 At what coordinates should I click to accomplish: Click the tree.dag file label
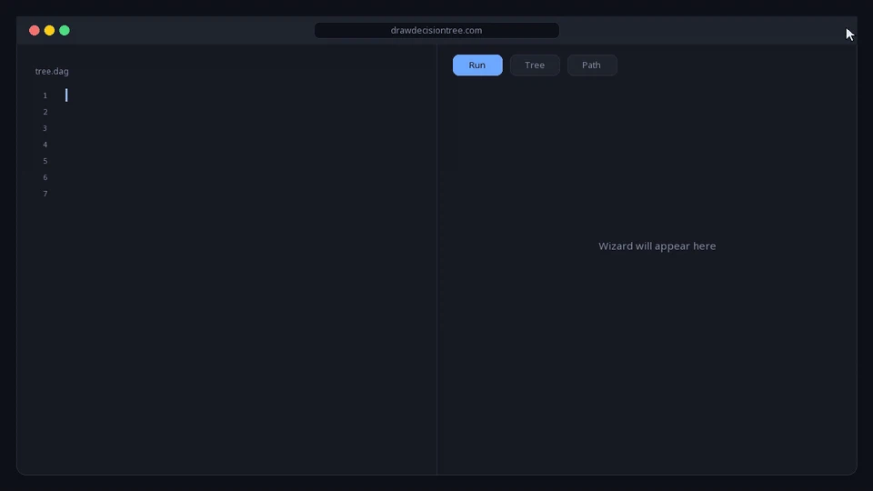[52, 71]
